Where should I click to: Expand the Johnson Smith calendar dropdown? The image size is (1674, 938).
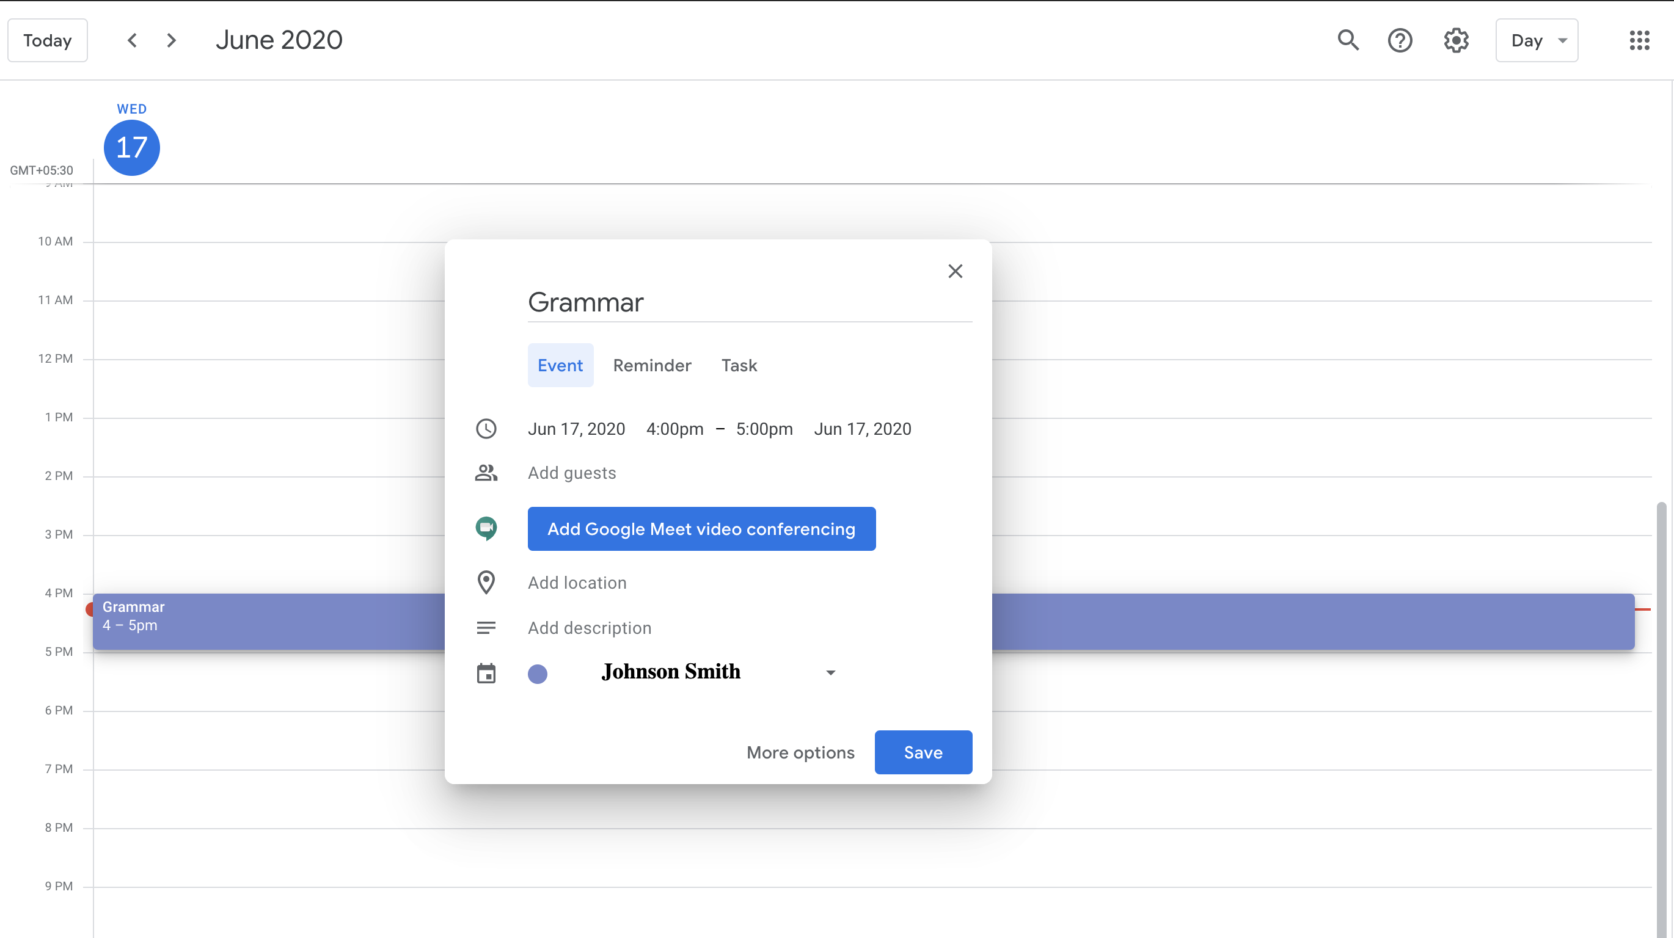[830, 672]
